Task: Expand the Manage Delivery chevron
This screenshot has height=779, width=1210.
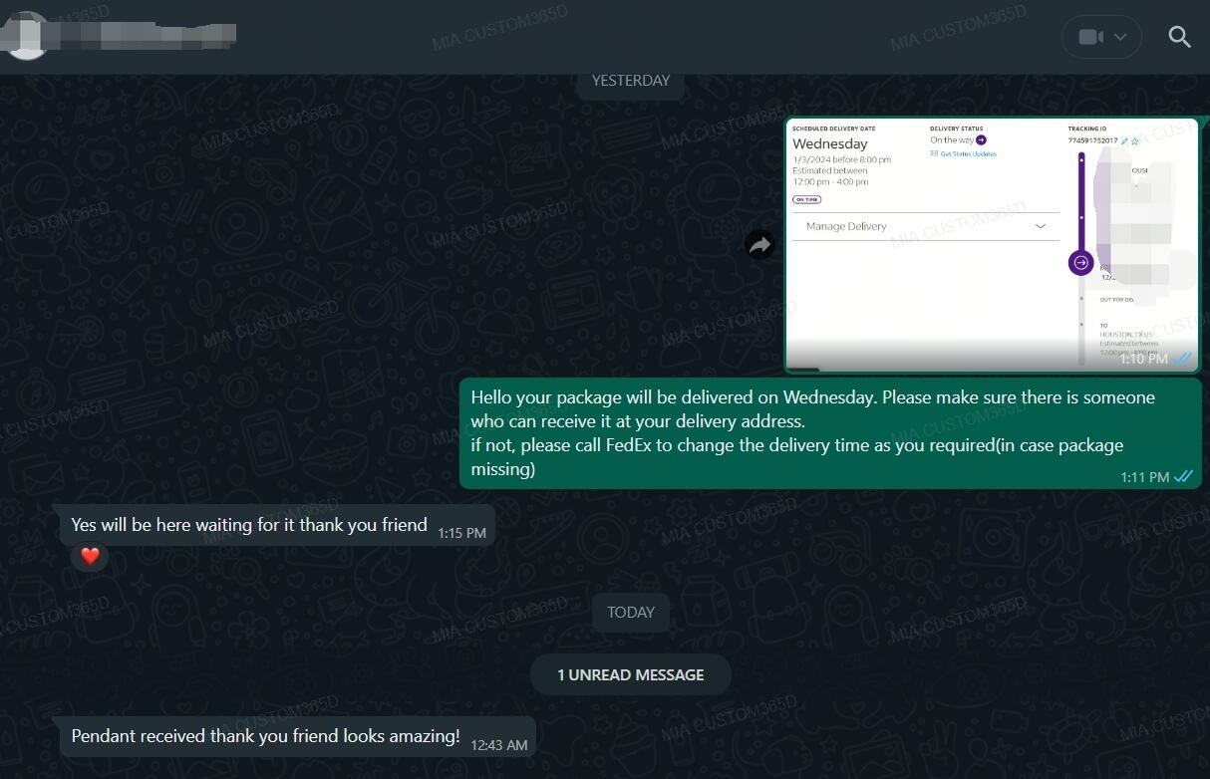Action: click(1041, 226)
